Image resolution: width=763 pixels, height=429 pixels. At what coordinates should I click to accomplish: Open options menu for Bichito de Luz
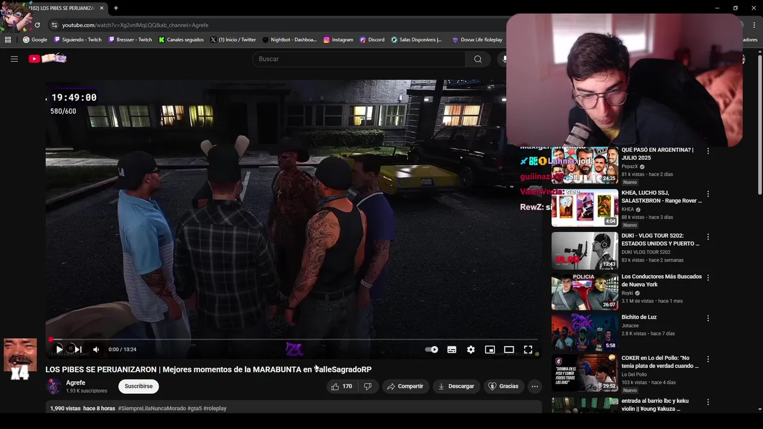(708, 318)
